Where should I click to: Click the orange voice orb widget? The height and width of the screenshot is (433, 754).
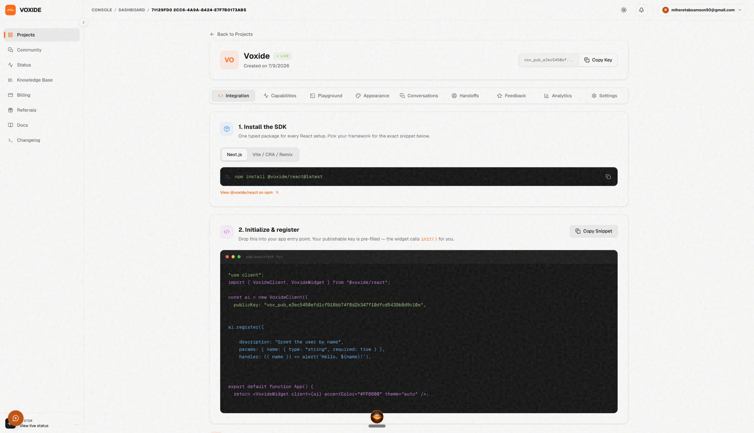377,417
